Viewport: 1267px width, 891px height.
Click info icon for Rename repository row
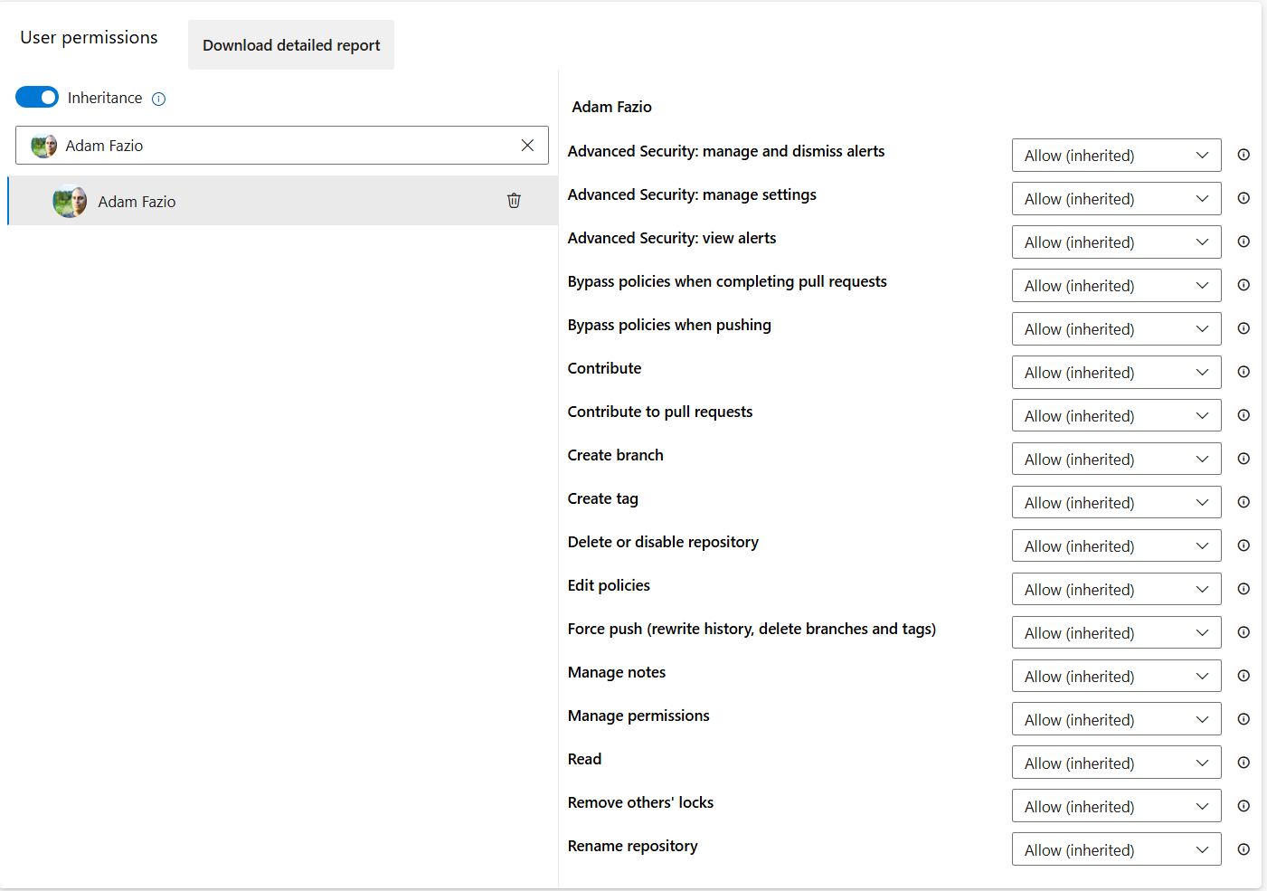click(1243, 849)
